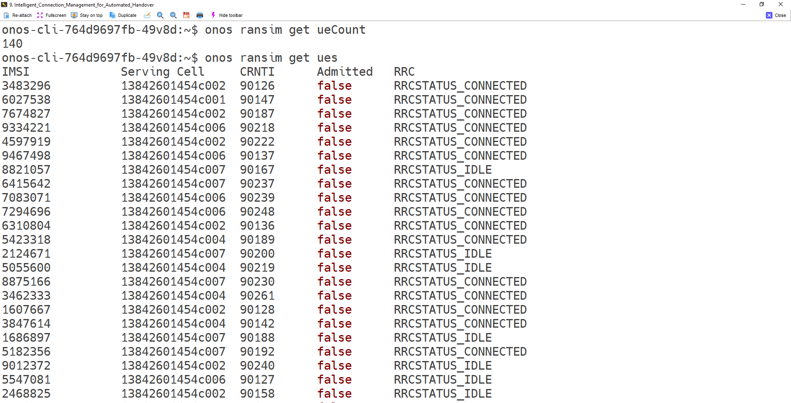The height and width of the screenshot is (403, 791).
Task: Click CRNTI value 90261
Action: tap(257, 296)
